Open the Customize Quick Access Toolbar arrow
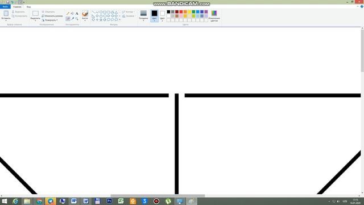This screenshot has width=364, height=205. pyautogui.click(x=24, y=2)
